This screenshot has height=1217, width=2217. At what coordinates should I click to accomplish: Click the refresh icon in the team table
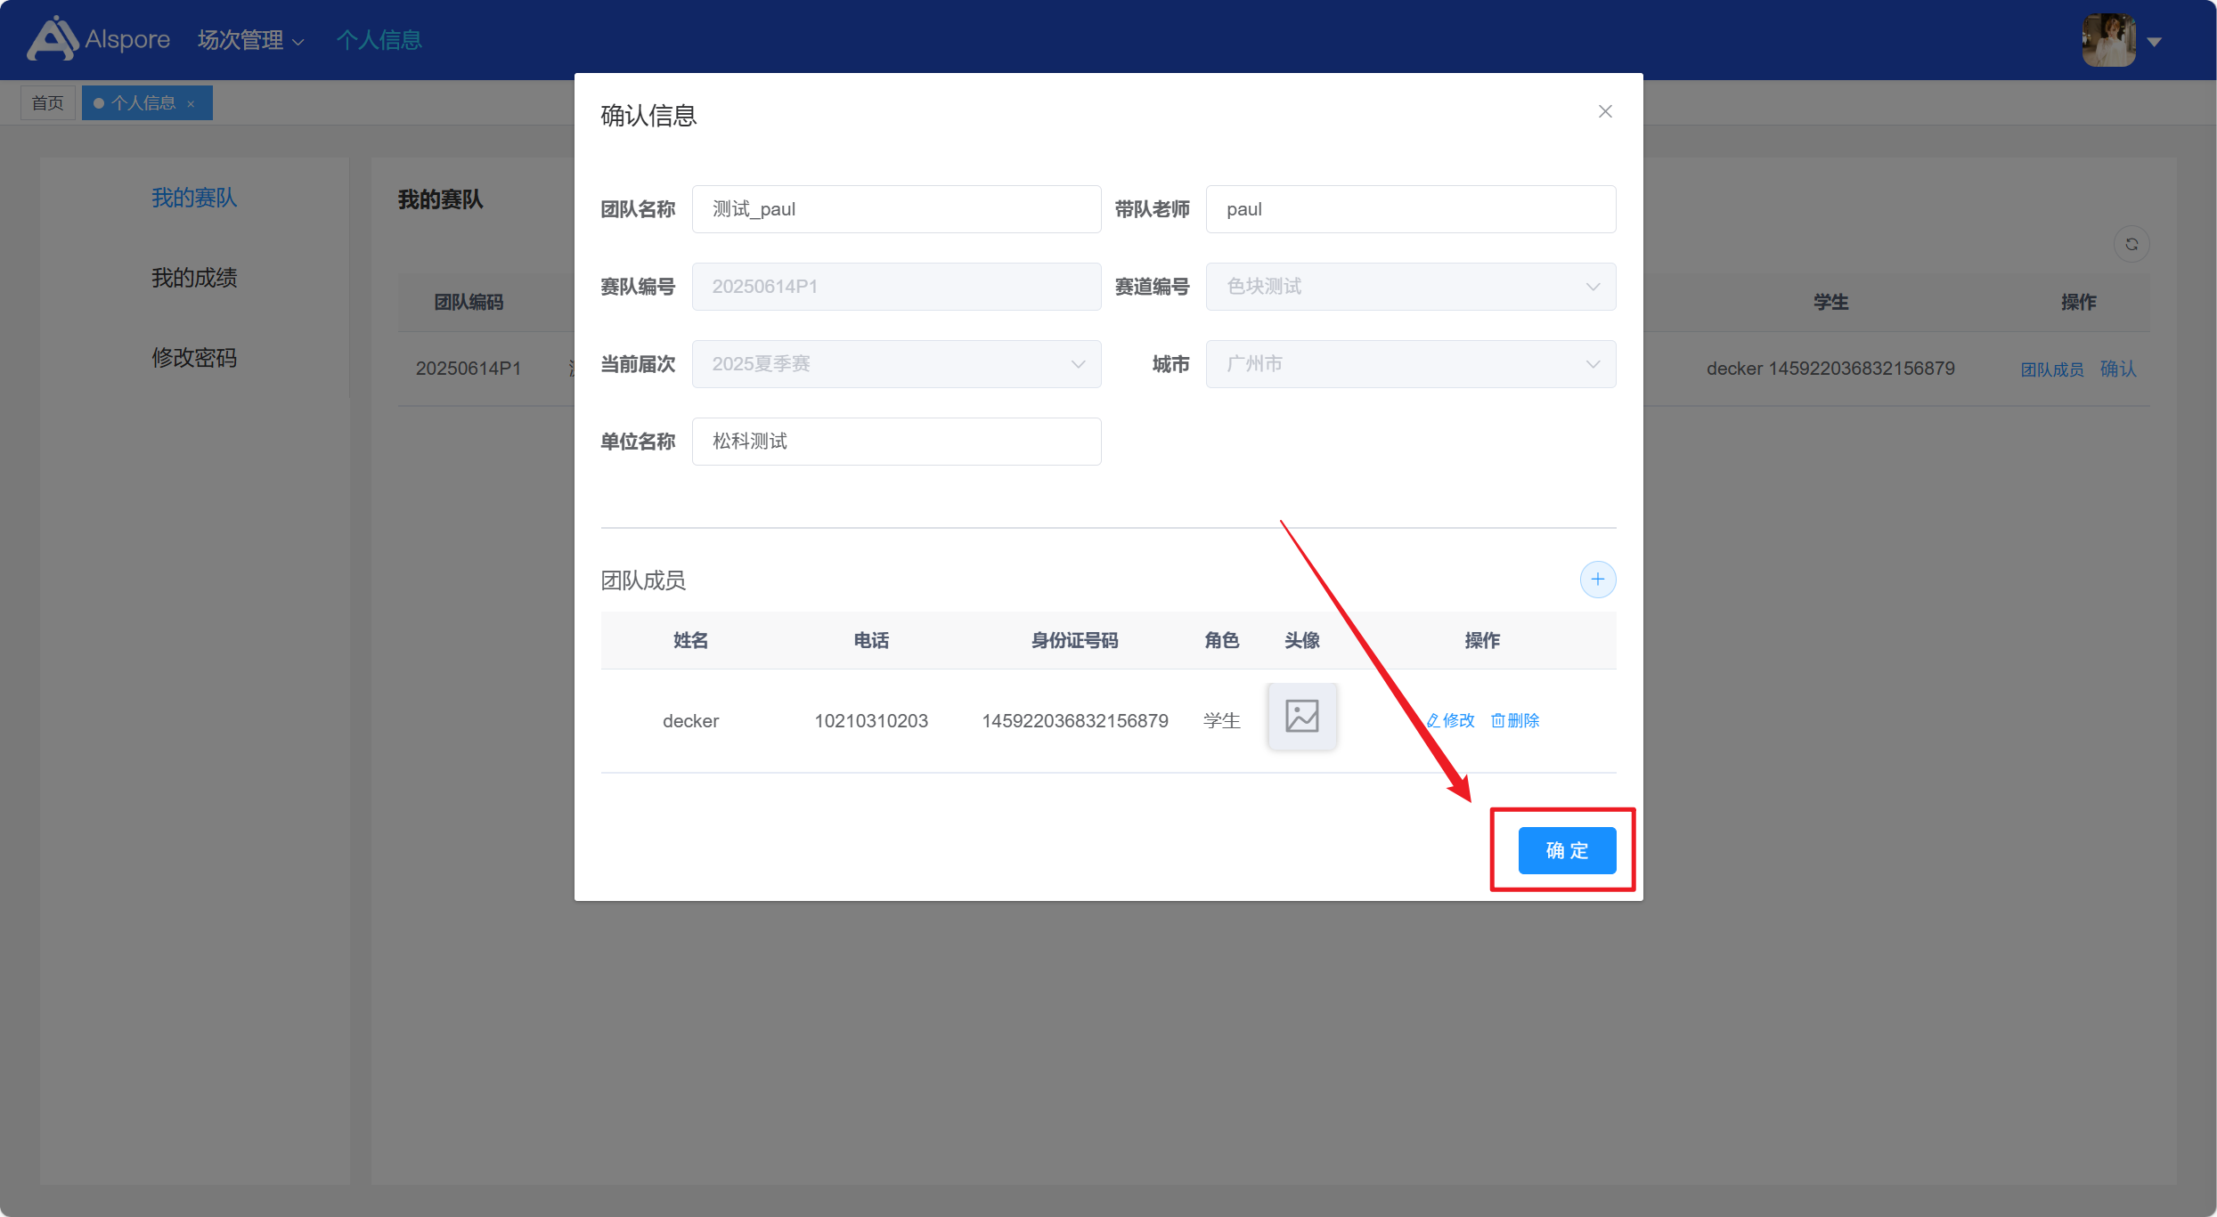tap(2131, 244)
